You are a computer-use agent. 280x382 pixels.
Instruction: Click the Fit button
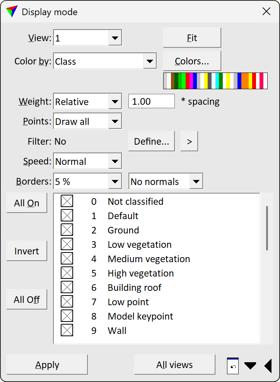pyautogui.click(x=192, y=38)
